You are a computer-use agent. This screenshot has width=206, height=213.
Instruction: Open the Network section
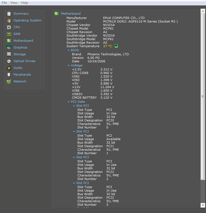(x=20, y=81)
